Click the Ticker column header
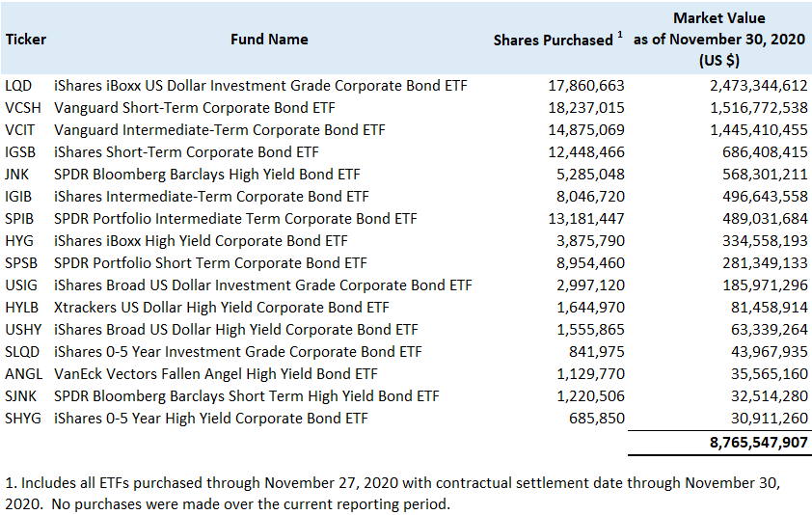Viewport: 812px width, 515px height. point(26,40)
